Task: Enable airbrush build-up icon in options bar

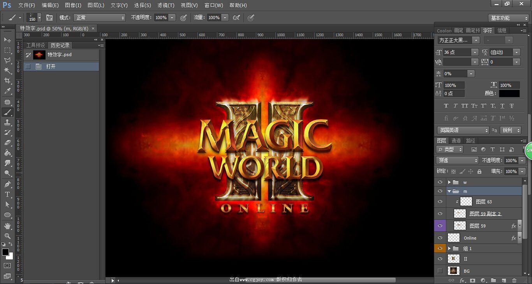Action: point(236,18)
